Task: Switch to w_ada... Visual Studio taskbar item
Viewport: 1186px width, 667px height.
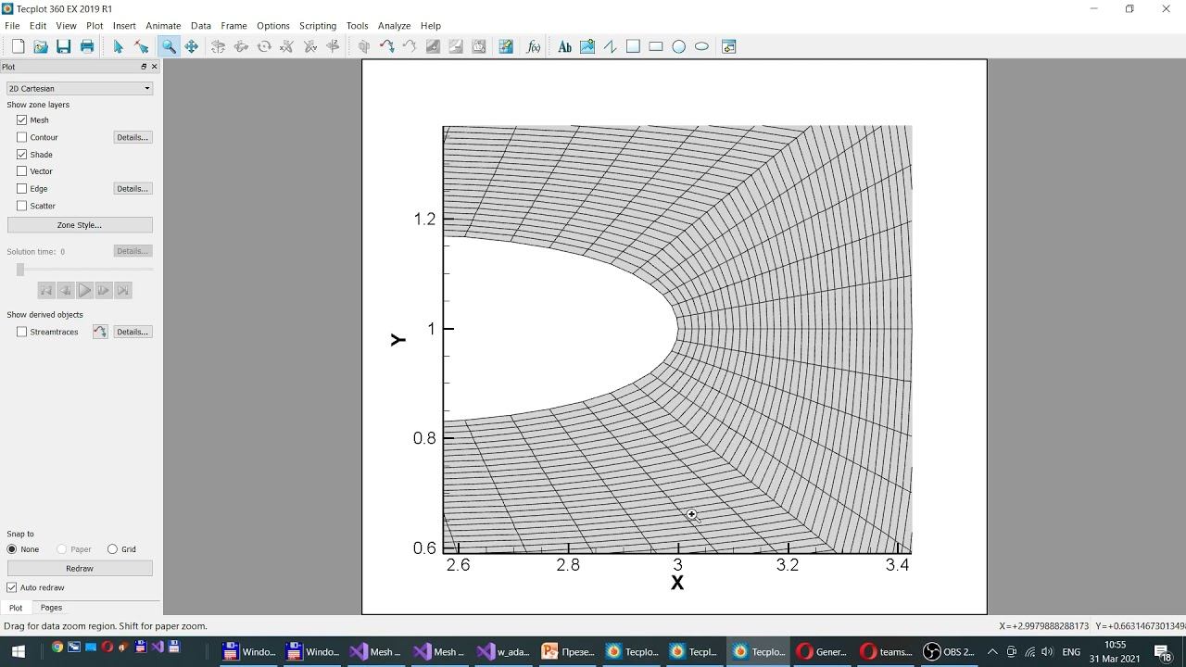Action: point(505,651)
